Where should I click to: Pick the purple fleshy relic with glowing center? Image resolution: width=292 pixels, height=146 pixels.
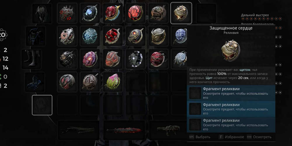point(90,59)
